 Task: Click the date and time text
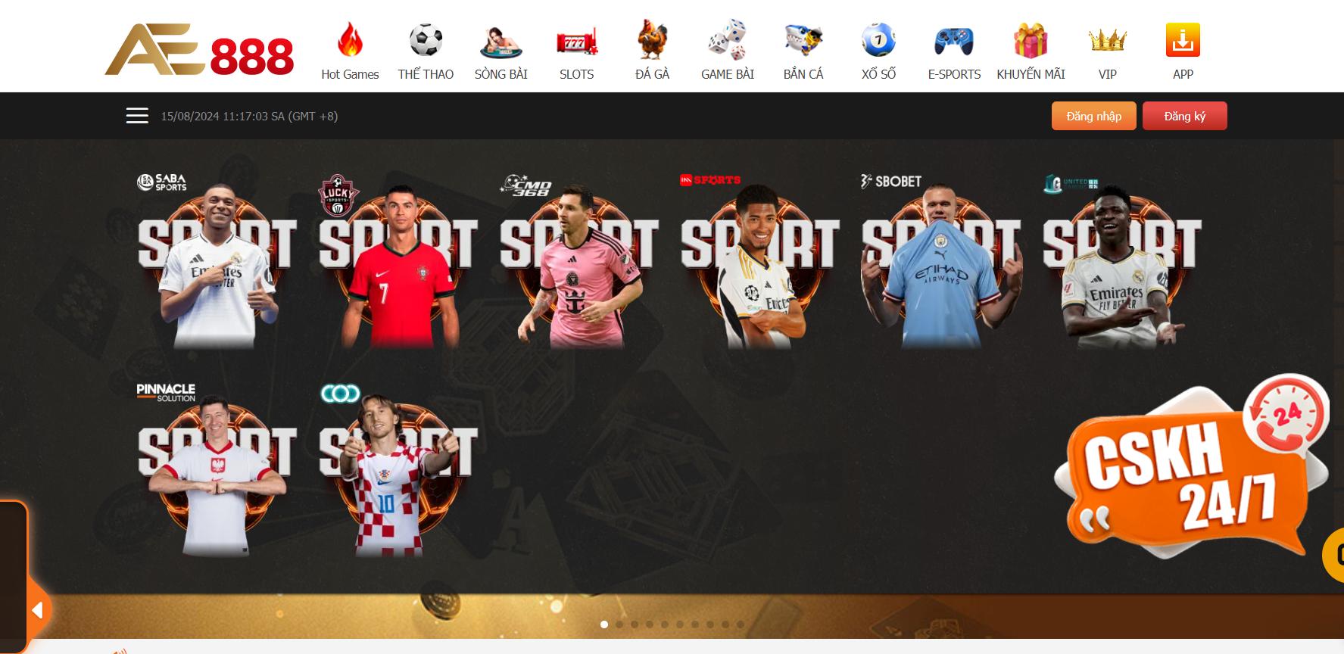coord(249,116)
